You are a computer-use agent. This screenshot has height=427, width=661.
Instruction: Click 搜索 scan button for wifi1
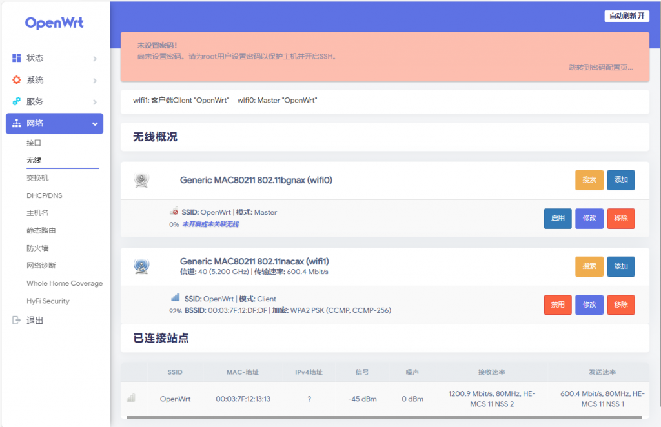[589, 266]
